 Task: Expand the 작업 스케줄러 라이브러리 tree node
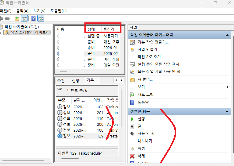(1, 33)
